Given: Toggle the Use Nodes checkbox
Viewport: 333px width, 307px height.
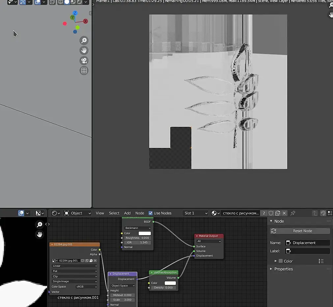Looking at the screenshot, I should (151, 213).
